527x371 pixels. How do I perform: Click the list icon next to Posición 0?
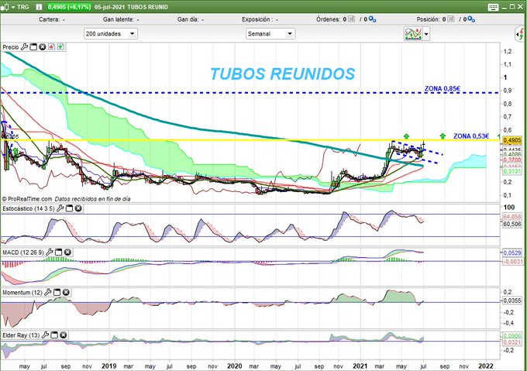[451, 19]
